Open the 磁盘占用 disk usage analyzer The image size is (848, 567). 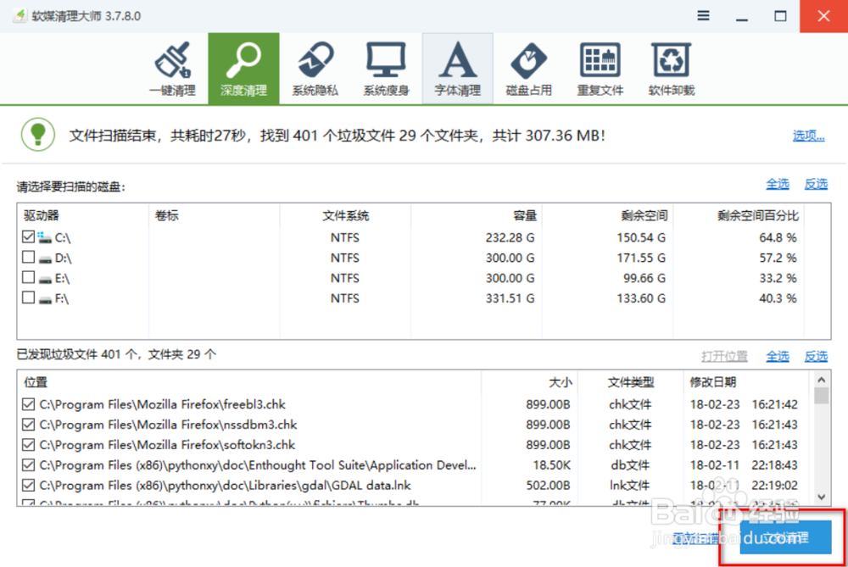pyautogui.click(x=528, y=68)
